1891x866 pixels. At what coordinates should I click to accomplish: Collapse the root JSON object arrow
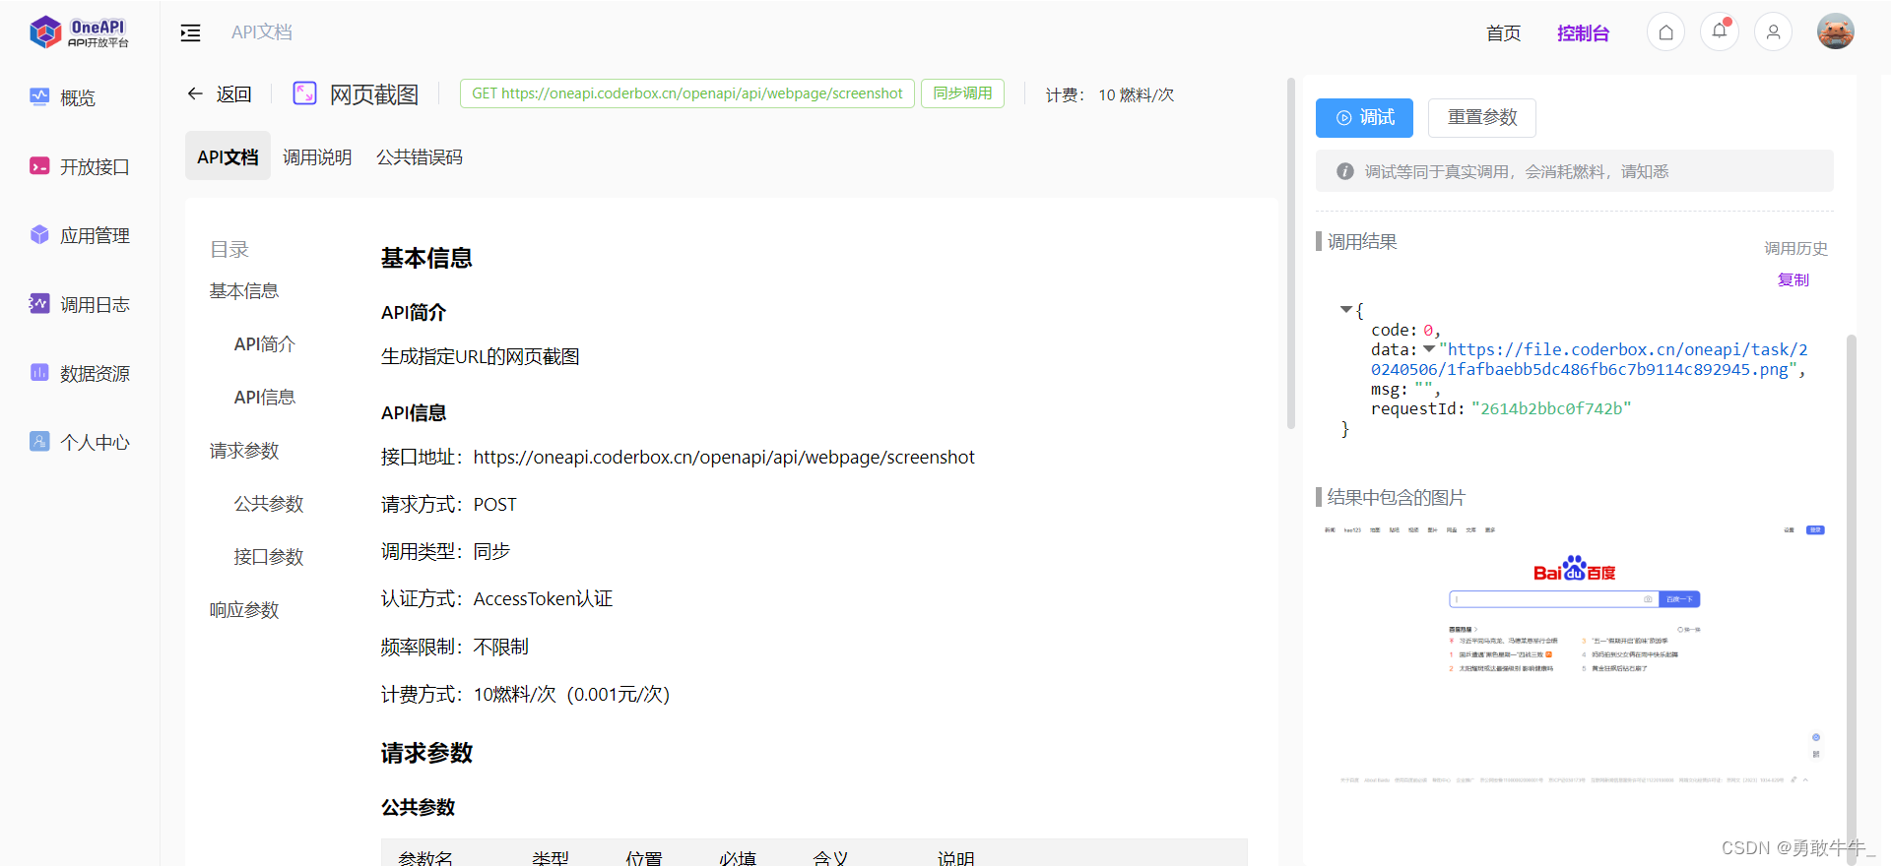1345,309
